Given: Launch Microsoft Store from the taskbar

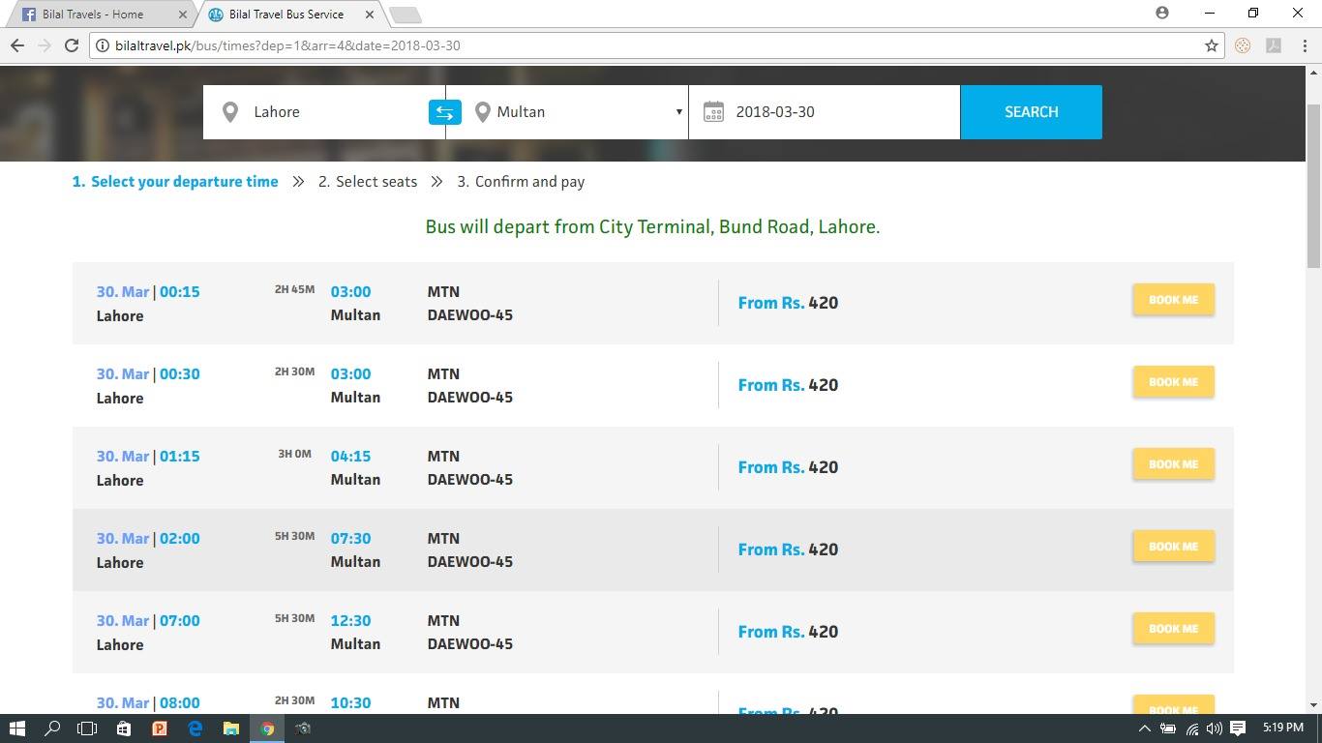Looking at the screenshot, I should tap(124, 728).
